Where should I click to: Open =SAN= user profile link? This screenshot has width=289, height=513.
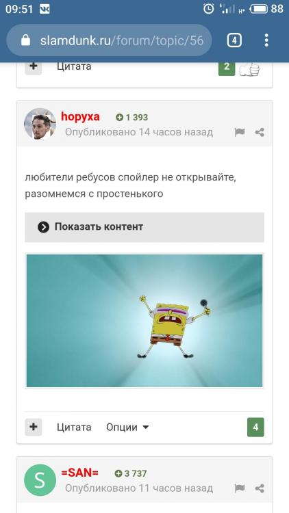coord(79,473)
